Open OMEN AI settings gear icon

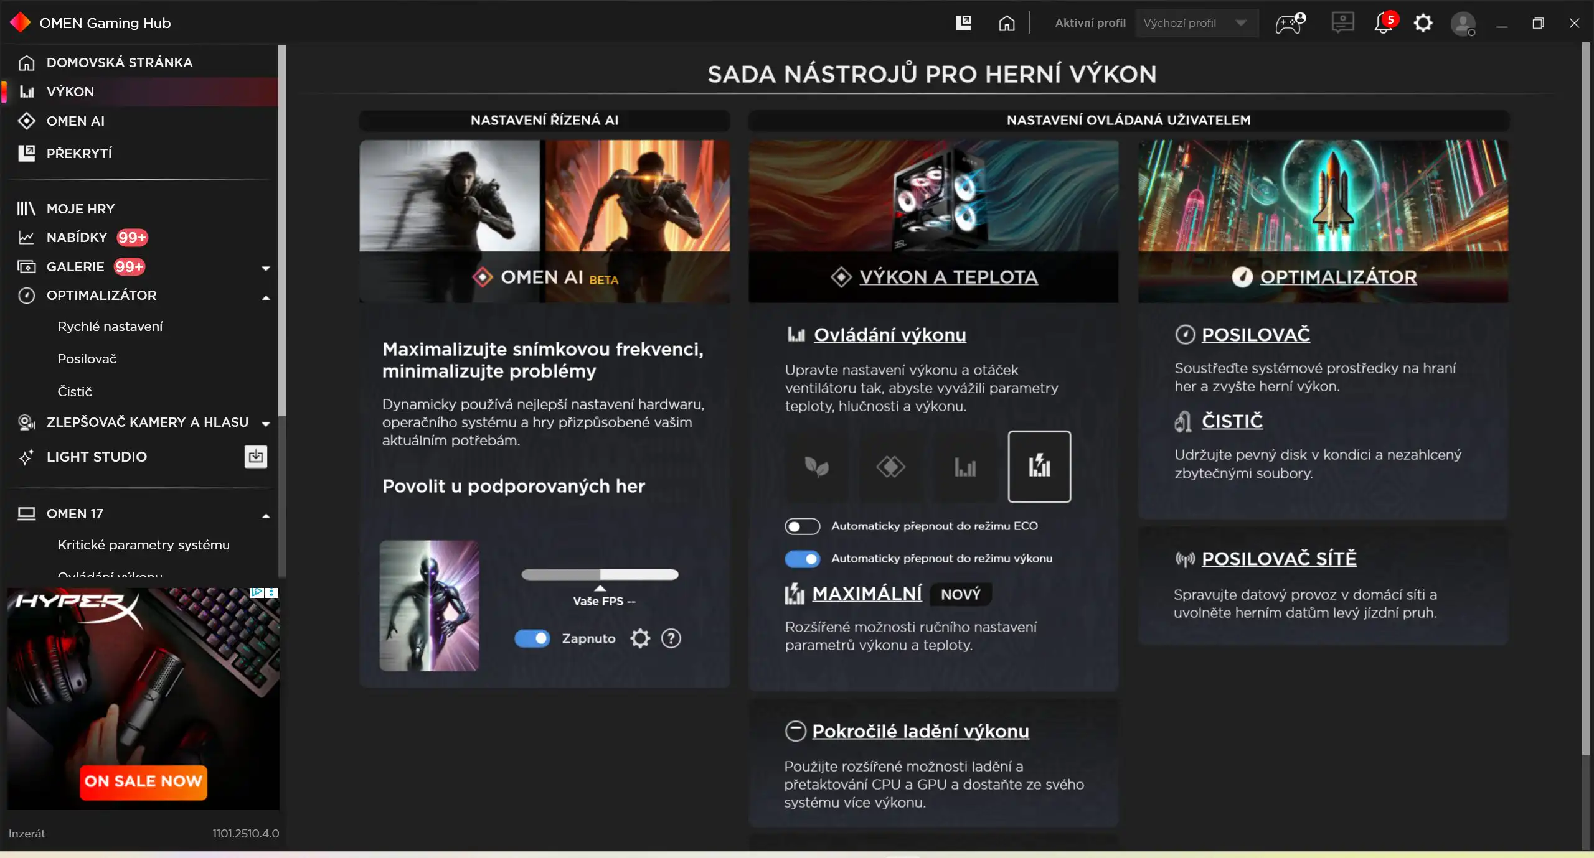point(640,638)
